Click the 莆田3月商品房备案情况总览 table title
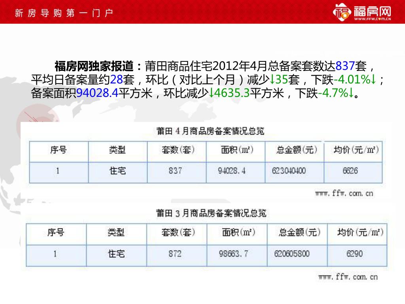The height and width of the screenshot is (304, 405). (x=211, y=213)
